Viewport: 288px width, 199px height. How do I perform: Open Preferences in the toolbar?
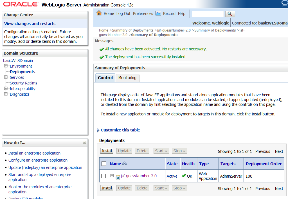pos(143,14)
